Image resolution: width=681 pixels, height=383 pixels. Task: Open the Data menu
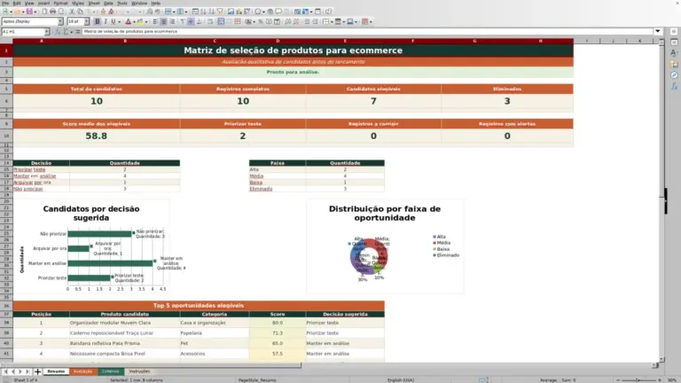click(x=108, y=3)
